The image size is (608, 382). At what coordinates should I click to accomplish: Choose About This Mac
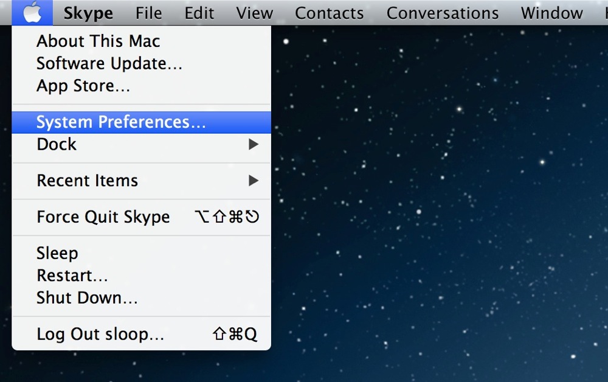[x=142, y=41]
